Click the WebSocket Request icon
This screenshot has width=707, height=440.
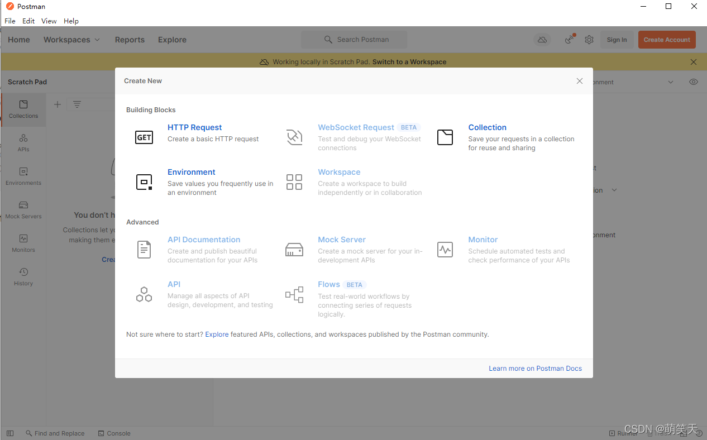pyautogui.click(x=294, y=137)
